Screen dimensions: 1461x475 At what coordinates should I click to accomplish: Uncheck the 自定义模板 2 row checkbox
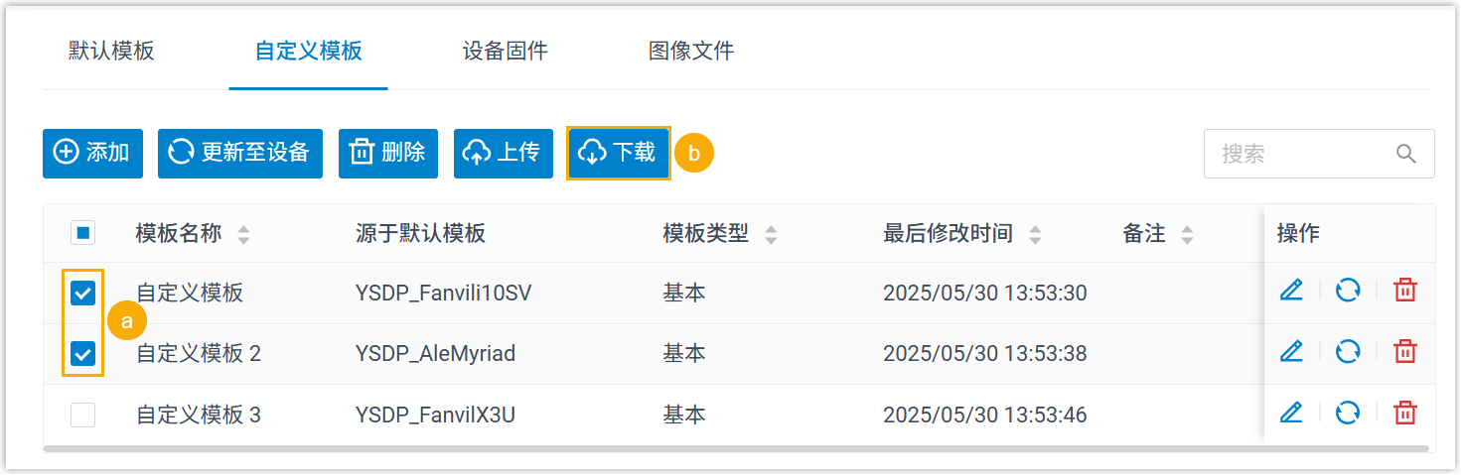point(83,354)
